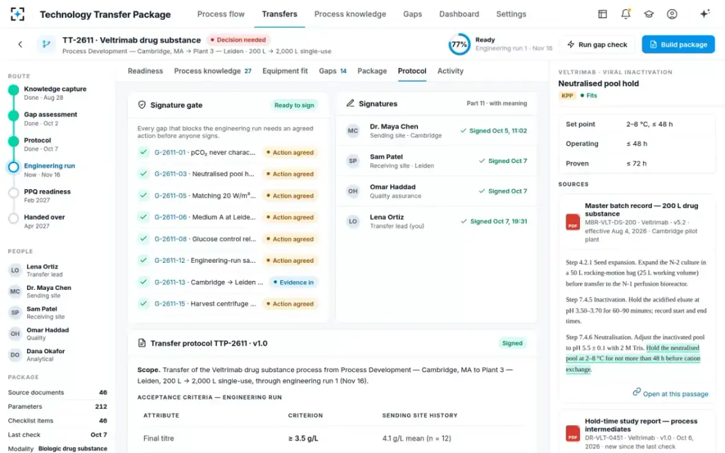The height and width of the screenshot is (453, 725).
Task: Click Dr. Maya Chen avatar in People list
Action: pyautogui.click(x=15, y=292)
